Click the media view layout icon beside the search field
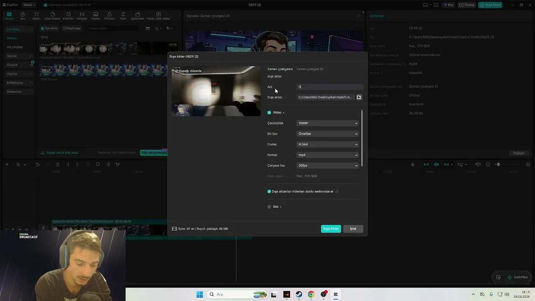The image size is (535, 301). pyautogui.click(x=148, y=28)
